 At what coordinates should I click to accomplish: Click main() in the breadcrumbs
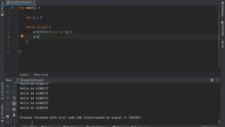(24, 75)
